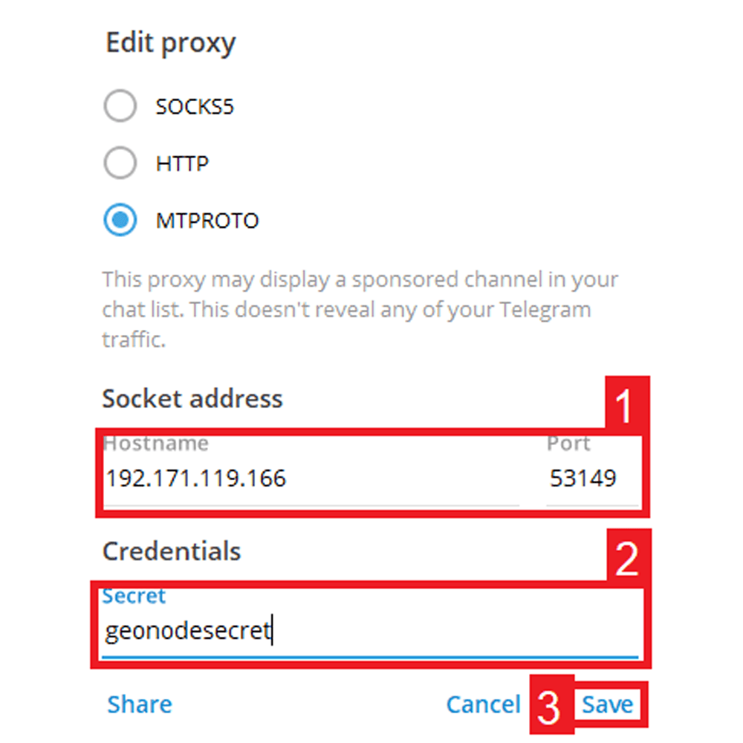Click the red number 2 badge
The width and height of the screenshot is (743, 743).
point(626,559)
